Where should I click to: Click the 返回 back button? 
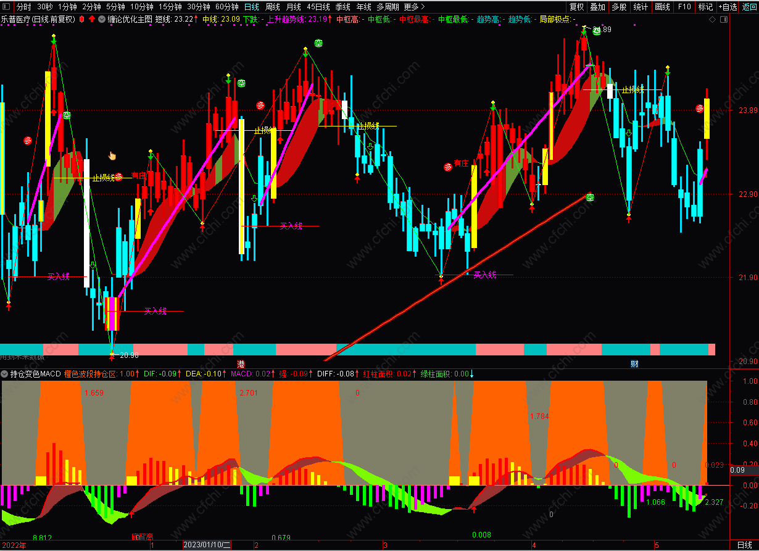pyautogui.click(x=749, y=7)
